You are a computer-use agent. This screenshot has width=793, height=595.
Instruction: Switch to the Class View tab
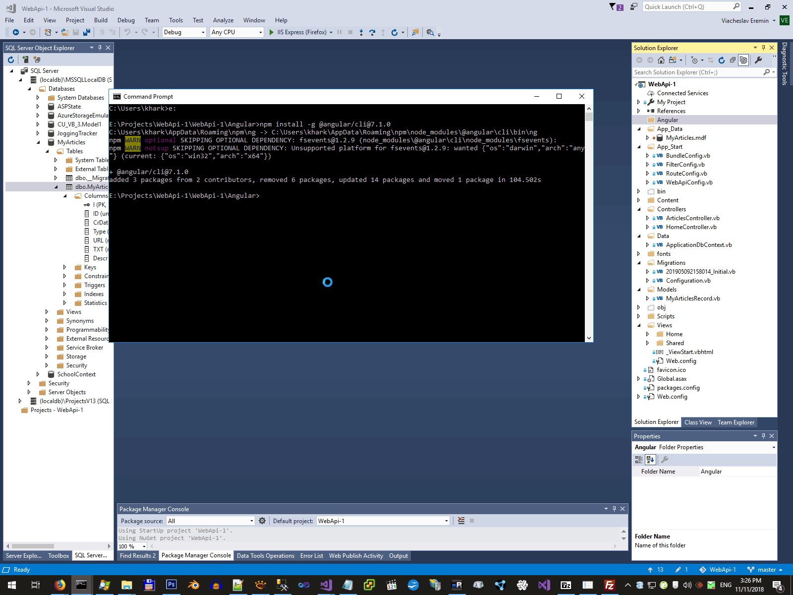coord(698,422)
